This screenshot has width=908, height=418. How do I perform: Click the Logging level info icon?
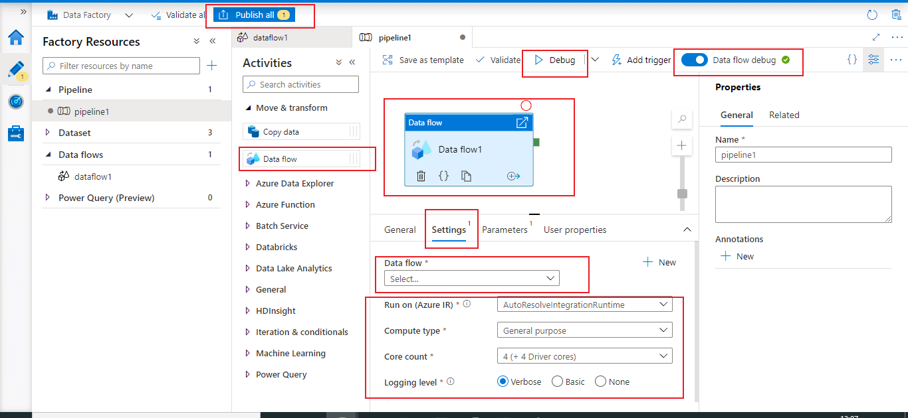tap(451, 382)
